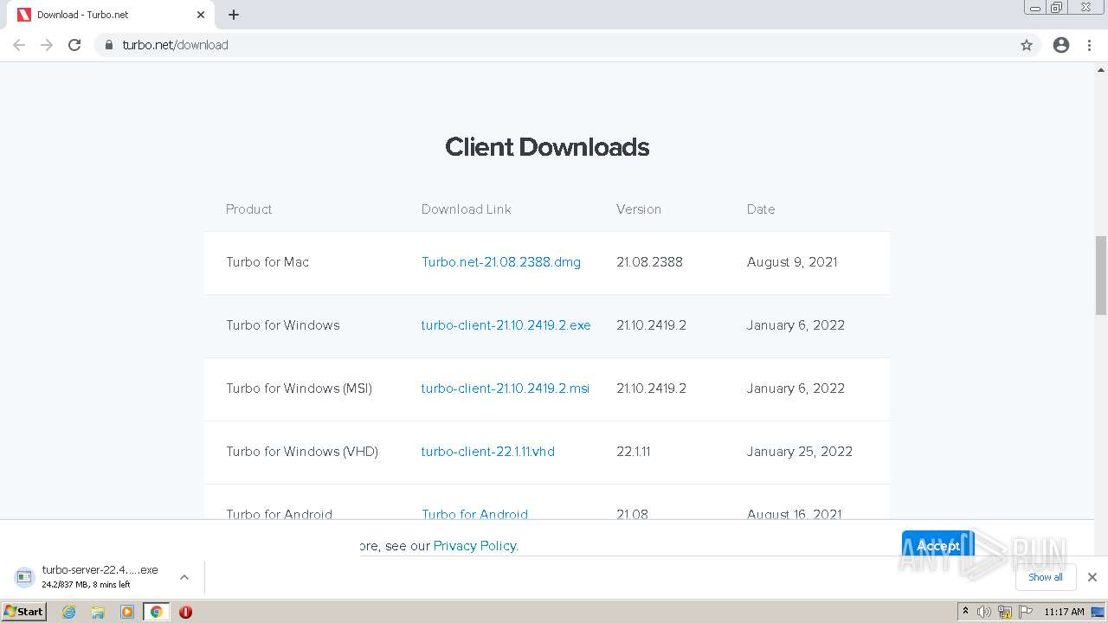1108x623 pixels.
Task: Click the Turbo for Windows (MSI) cell
Action: point(299,389)
